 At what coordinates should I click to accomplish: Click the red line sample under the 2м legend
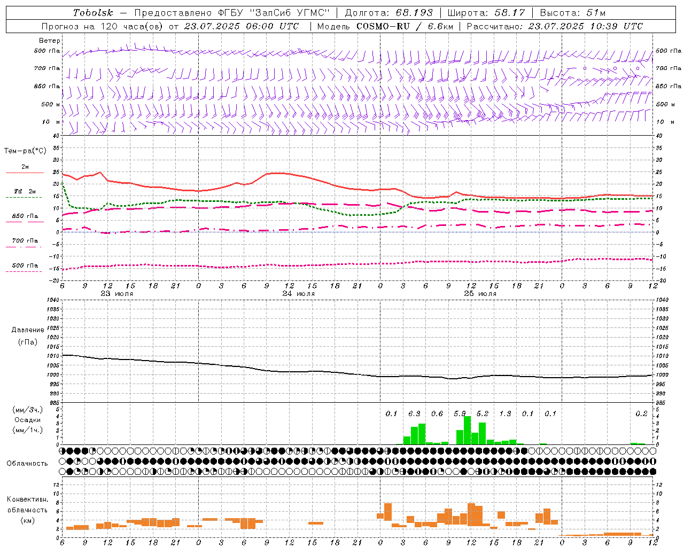(x=25, y=173)
